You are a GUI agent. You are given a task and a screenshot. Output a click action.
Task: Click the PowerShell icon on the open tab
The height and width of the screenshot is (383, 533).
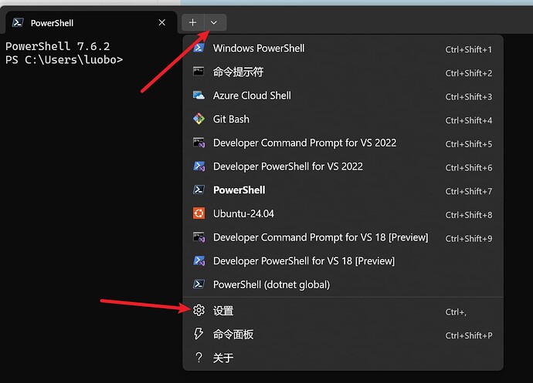18,22
